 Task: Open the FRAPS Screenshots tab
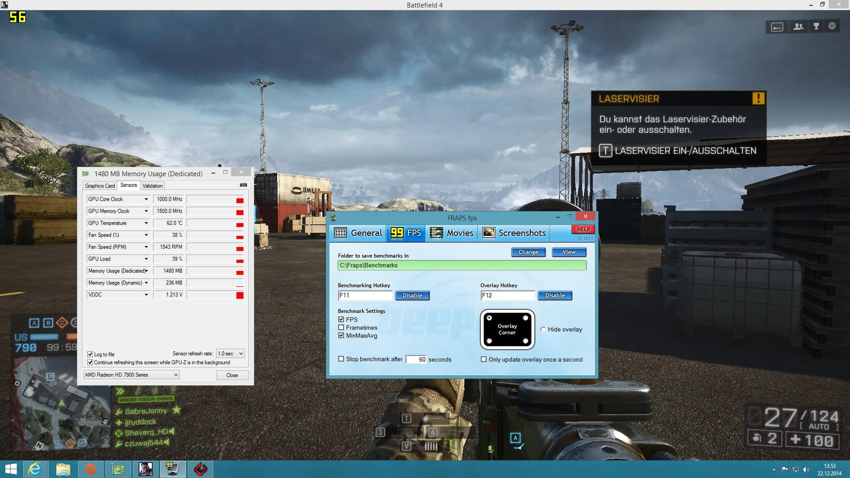(x=514, y=233)
